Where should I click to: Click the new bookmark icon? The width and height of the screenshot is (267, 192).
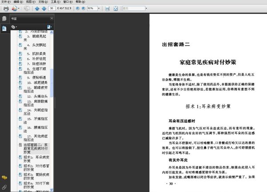click(x=49, y=27)
